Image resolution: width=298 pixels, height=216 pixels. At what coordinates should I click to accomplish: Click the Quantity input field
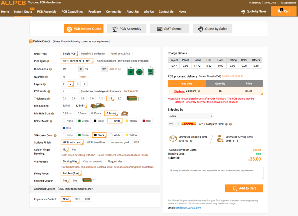[x=70, y=77]
